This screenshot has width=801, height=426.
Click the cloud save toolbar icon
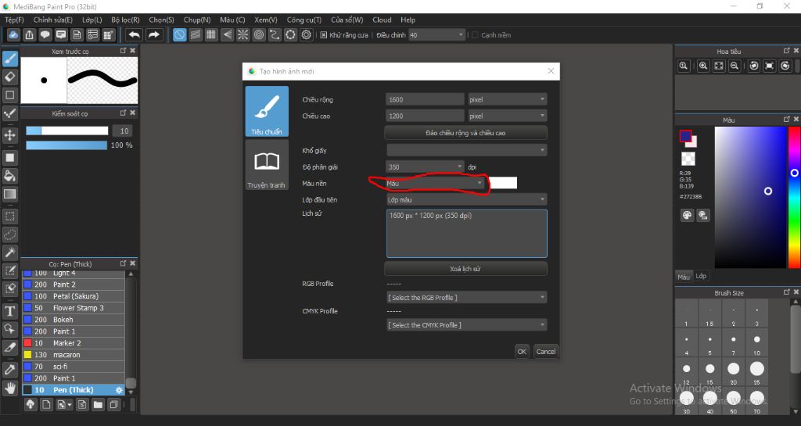click(x=14, y=34)
